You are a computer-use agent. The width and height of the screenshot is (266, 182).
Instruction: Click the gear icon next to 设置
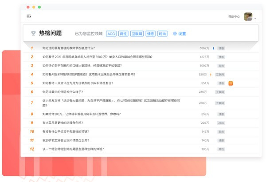pyautogui.click(x=175, y=34)
